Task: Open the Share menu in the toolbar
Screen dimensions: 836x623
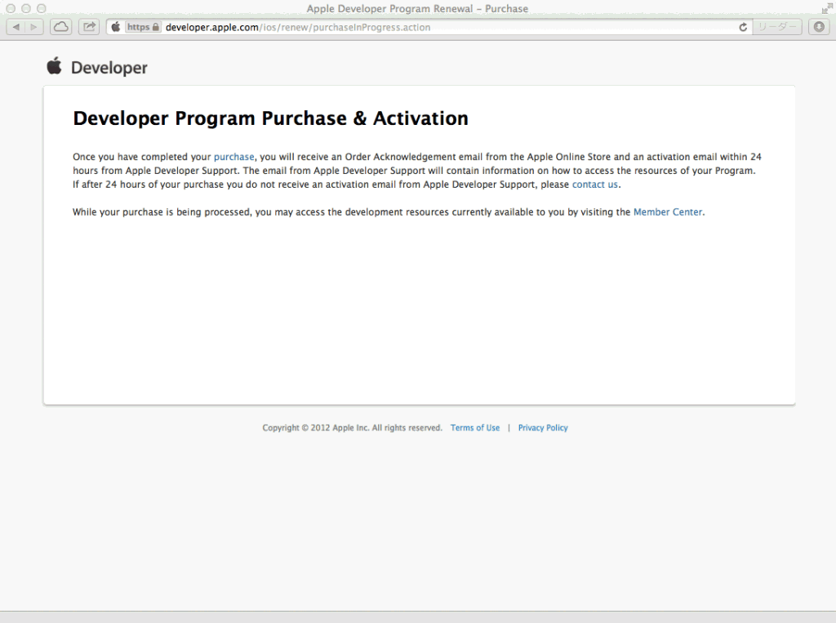Action: [88, 27]
